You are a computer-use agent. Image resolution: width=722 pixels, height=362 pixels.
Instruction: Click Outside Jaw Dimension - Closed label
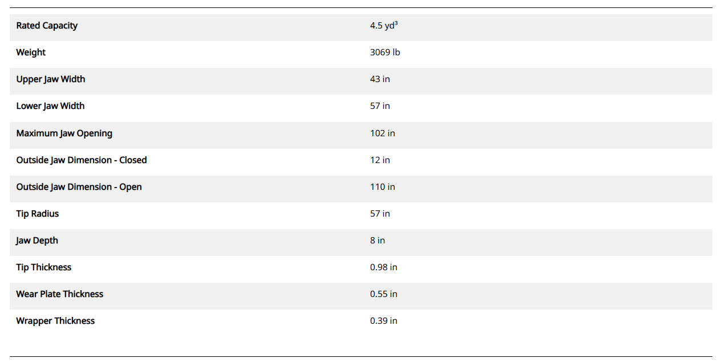click(82, 160)
